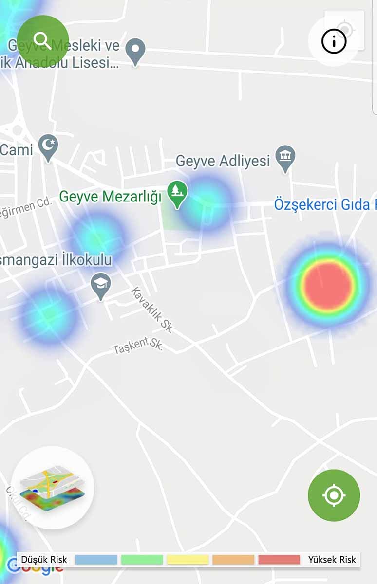
Task: Open the map layers thumbnail button
Action: click(x=53, y=487)
